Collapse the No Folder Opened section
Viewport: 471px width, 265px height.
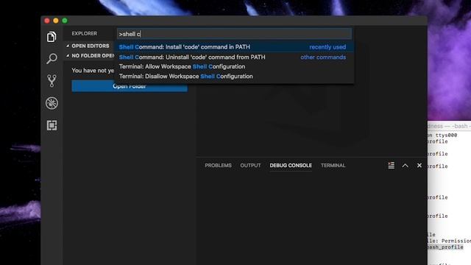(90, 56)
